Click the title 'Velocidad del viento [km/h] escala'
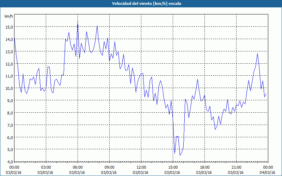Viewport: 282px width, 176px height. [146, 4]
